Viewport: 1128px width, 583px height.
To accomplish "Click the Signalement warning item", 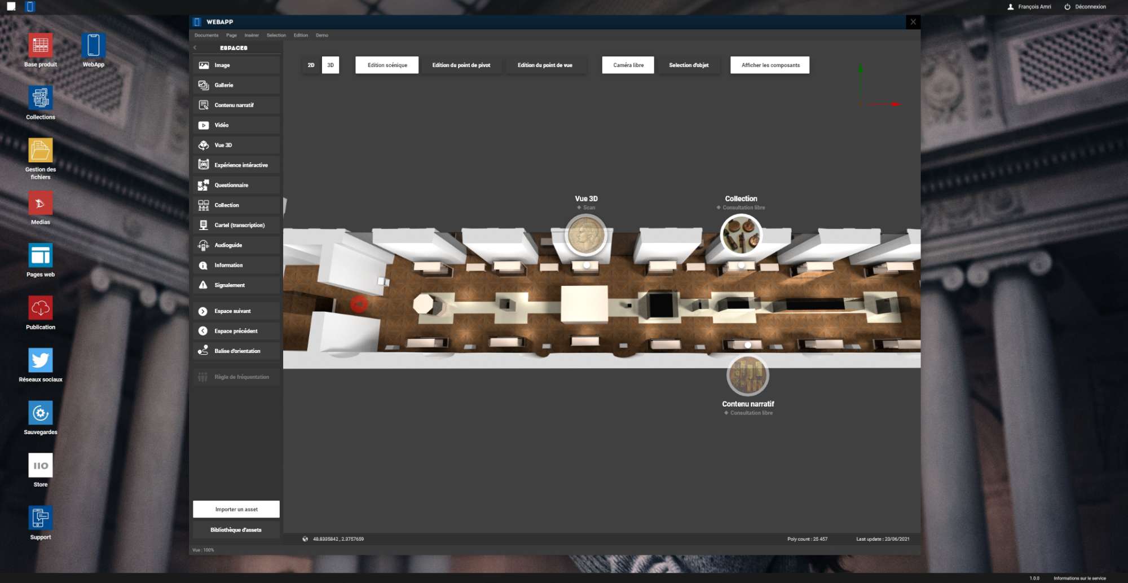I will pyautogui.click(x=236, y=285).
